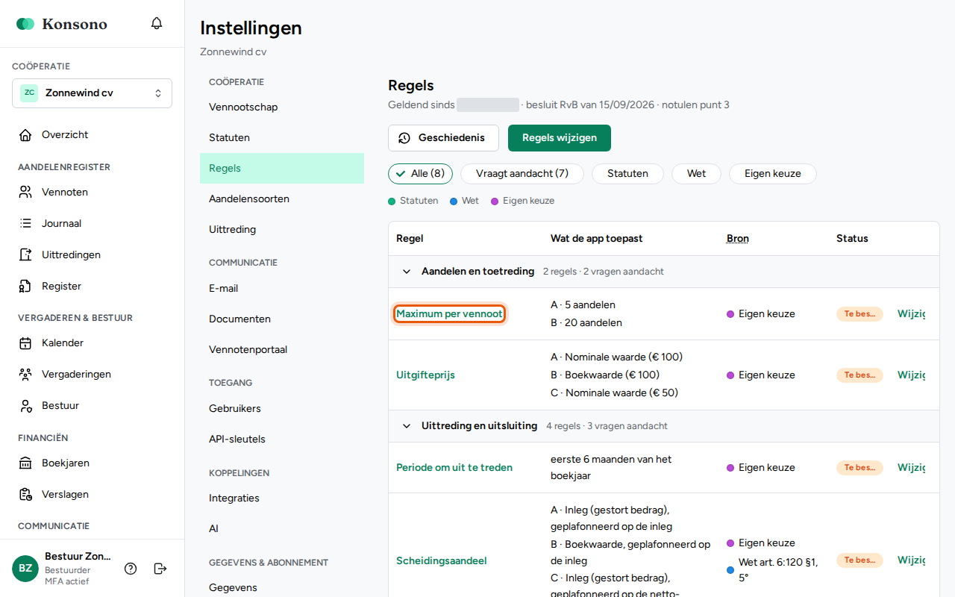The image size is (955, 597).
Task: Click the Instellingen page heading
Action: click(251, 28)
